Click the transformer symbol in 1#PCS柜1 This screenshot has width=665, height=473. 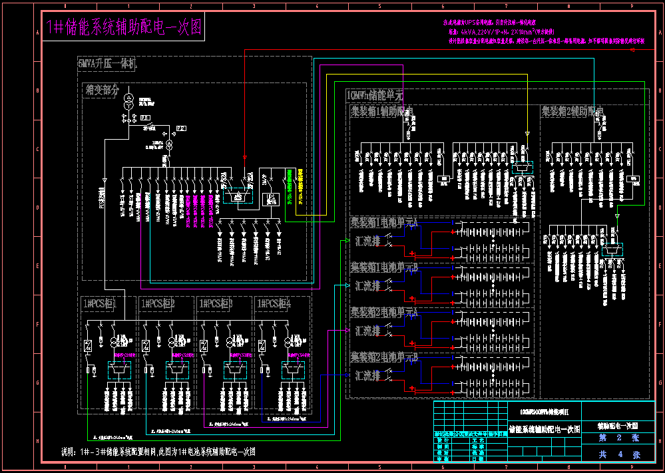pyautogui.click(x=114, y=342)
